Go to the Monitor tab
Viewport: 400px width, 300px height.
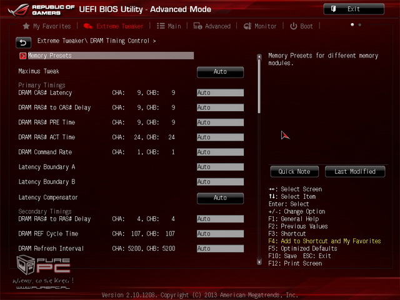pos(260,26)
